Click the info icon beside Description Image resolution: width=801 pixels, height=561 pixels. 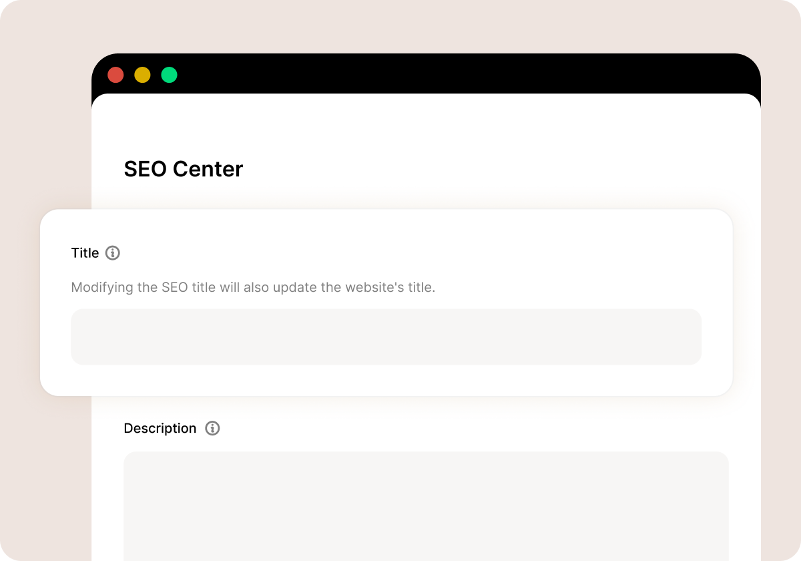pos(213,428)
